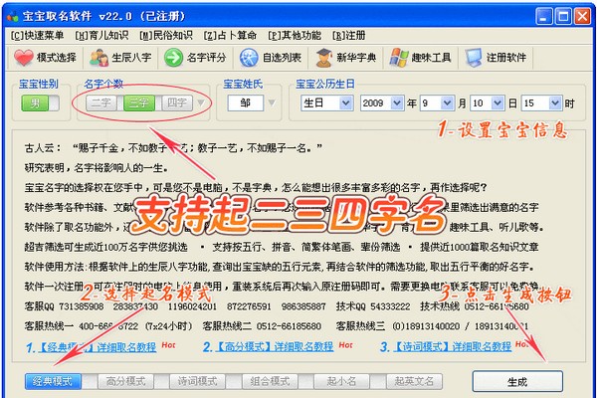Open 自选列表 globe icon

(x=249, y=58)
